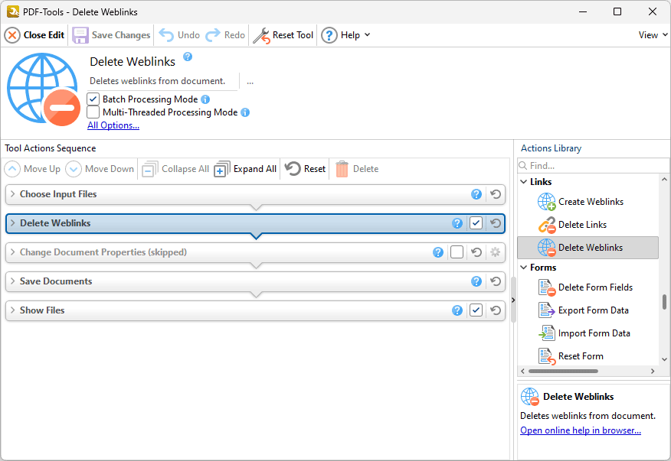Click Actions Library scroll down arrow

[664, 360]
